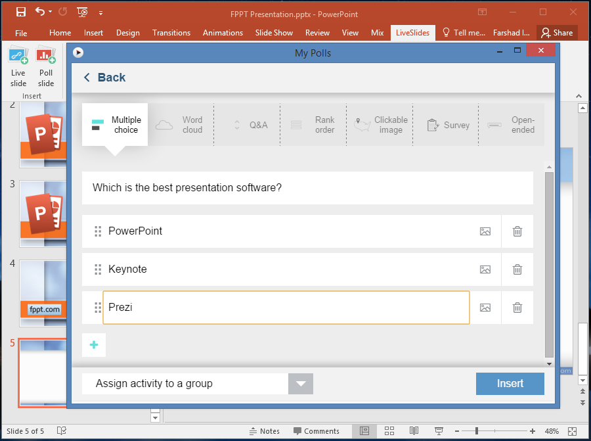Go Back to the polls list
Screen dimensions: 591x441
coord(104,78)
